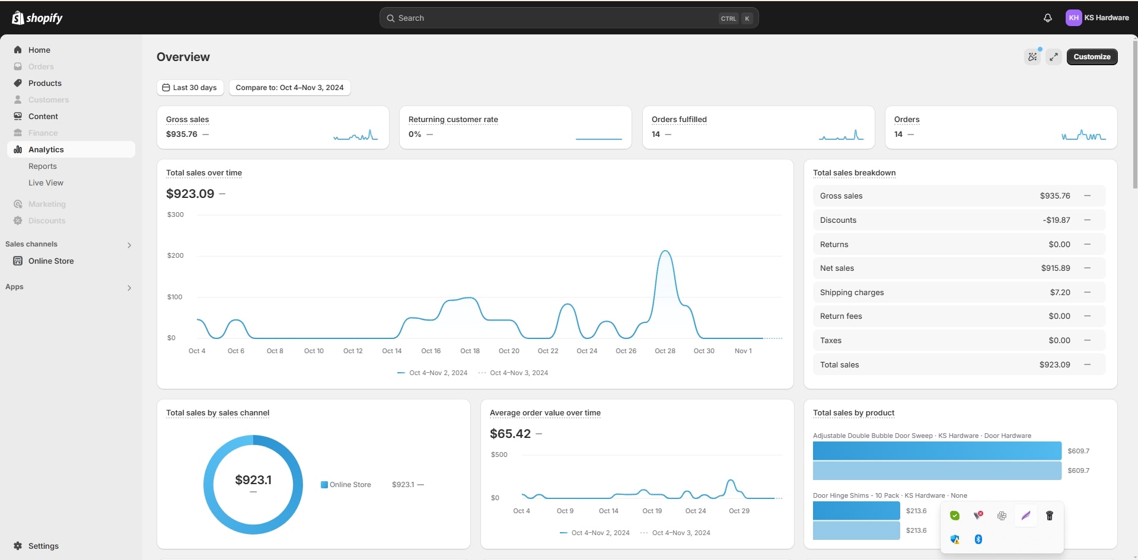Screen dimensions: 1138x560
Task: Click the Shopify logo
Action: pyautogui.click(x=37, y=18)
